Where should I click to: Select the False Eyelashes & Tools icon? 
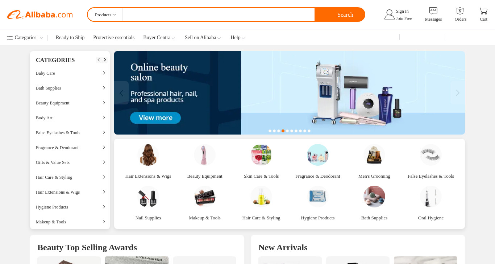(431, 155)
